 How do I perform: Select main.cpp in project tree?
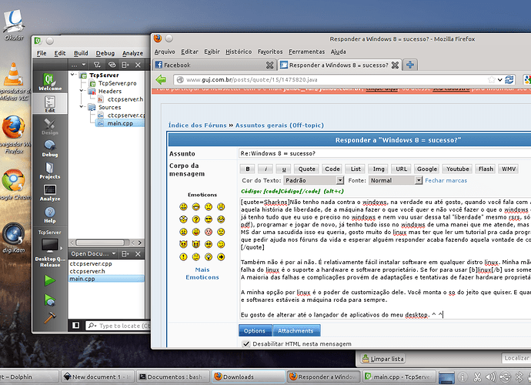pyautogui.click(x=120, y=123)
